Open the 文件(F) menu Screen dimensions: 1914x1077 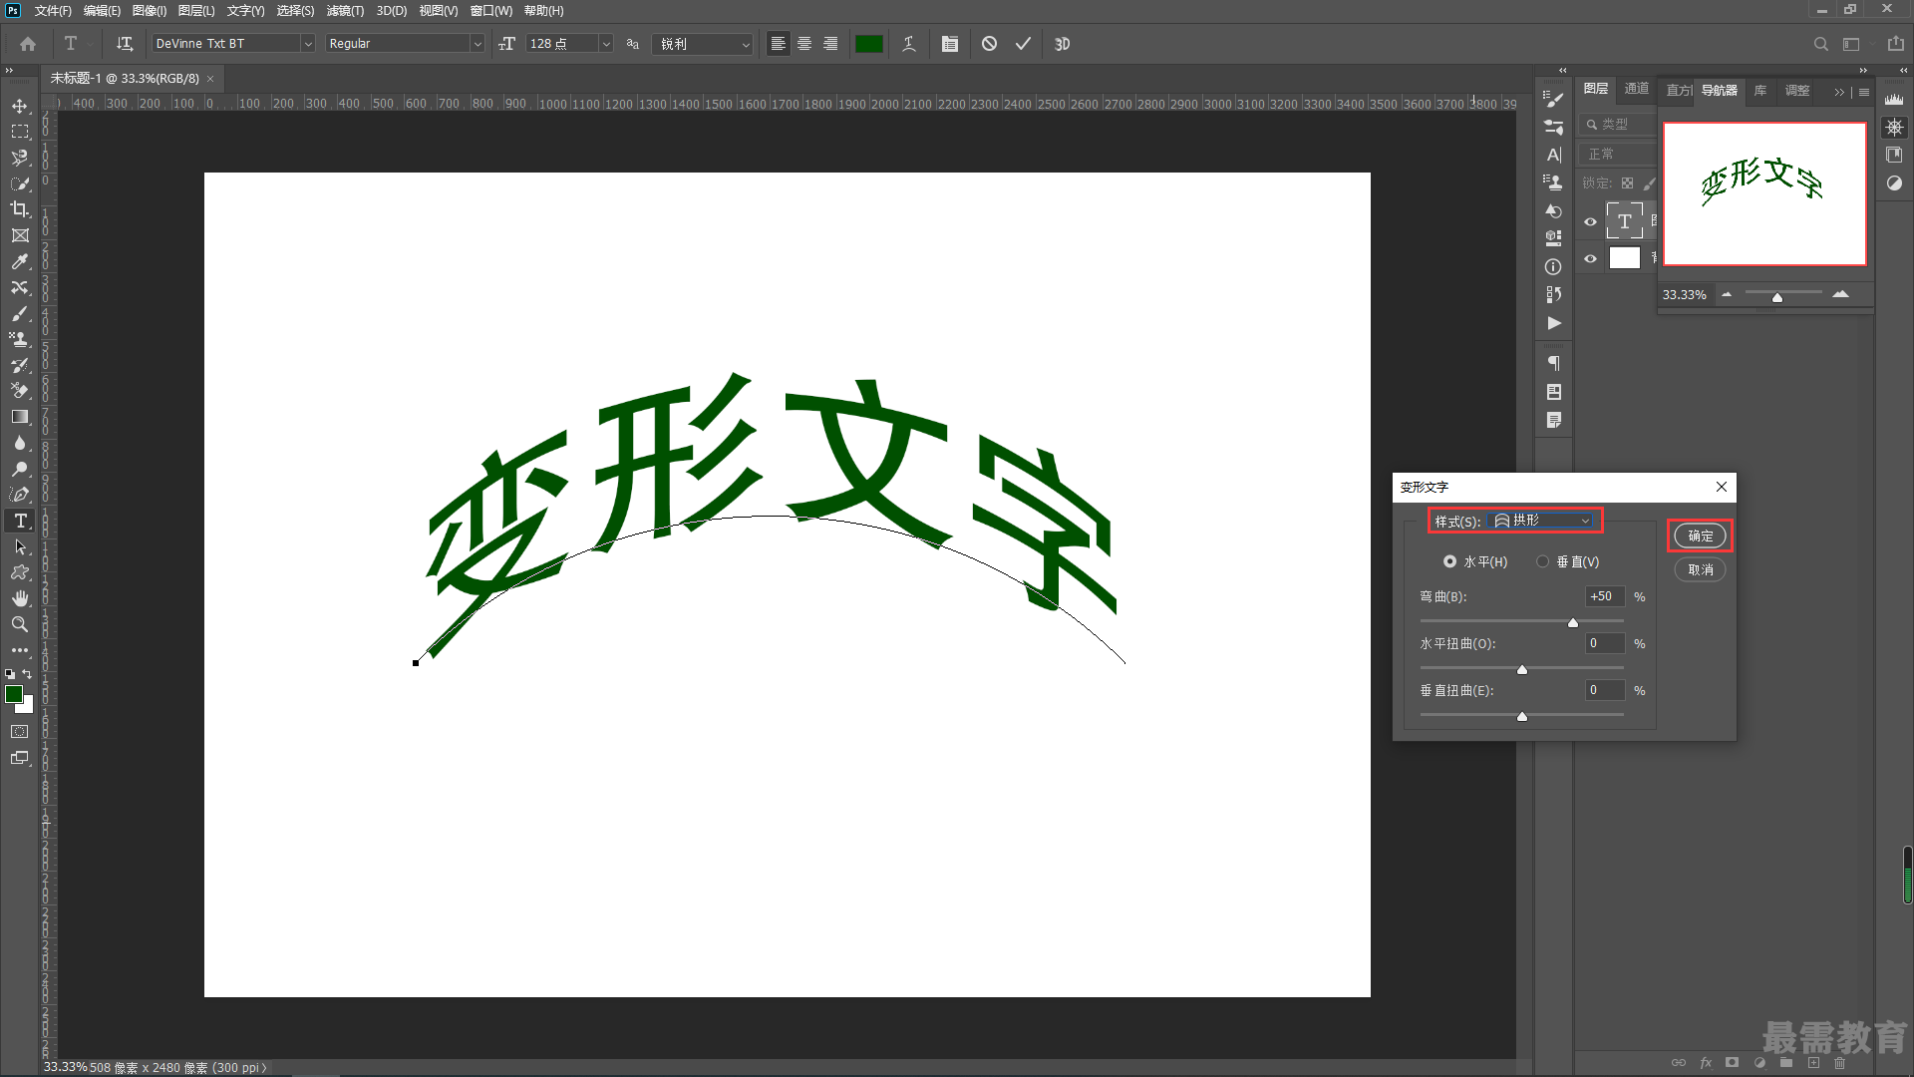click(x=53, y=11)
